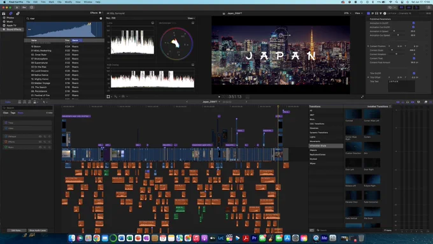Click the play button below the viewer
Viewport: 433px width, 244px height.
coord(219,97)
